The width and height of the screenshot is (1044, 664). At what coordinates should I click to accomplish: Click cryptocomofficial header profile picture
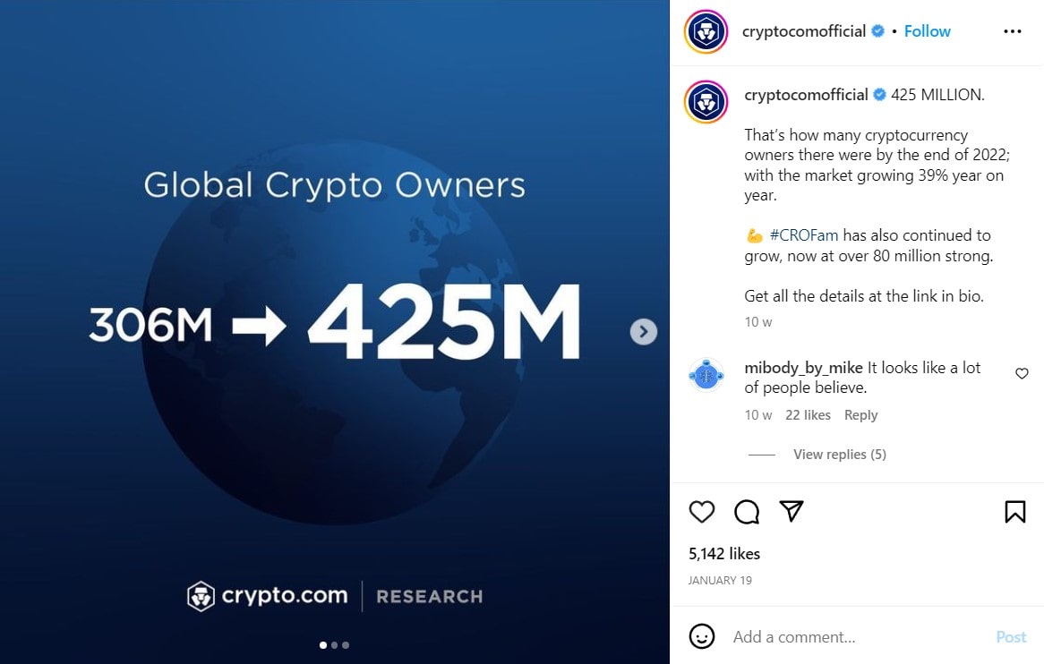click(x=706, y=32)
